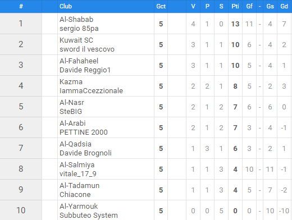Select Al-Arabi PETTINE 2000 entry
This screenshot has height=220, width=292.
(x=84, y=128)
